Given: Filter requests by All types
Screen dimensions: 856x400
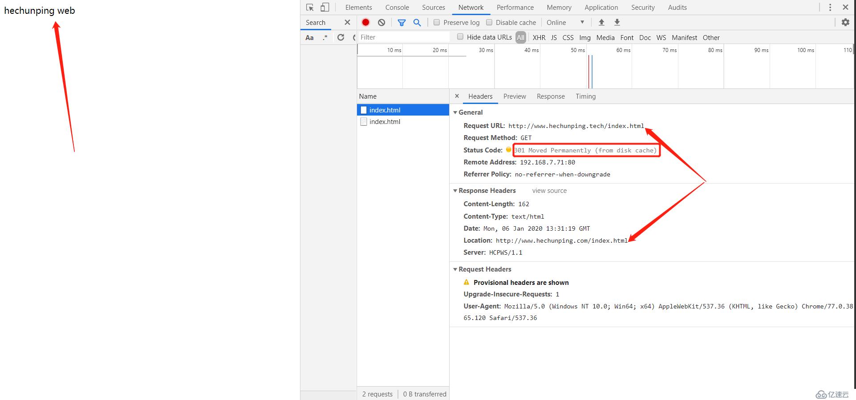Looking at the screenshot, I should (520, 37).
